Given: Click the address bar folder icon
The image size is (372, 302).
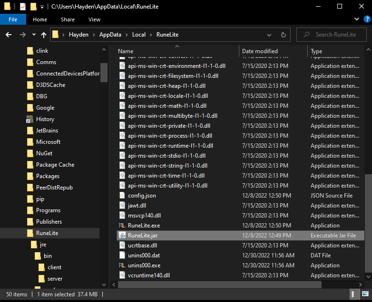Looking at the screenshot, I should pyautogui.click(x=55, y=34).
